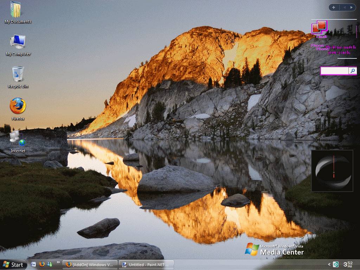Click the Messenger icon in Quick Launch

50,264
